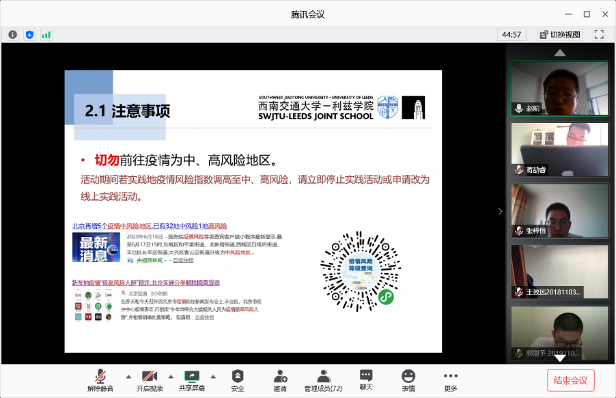Click the 疫情风险等级查询 QR code
616x398 pixels.
pos(361,272)
